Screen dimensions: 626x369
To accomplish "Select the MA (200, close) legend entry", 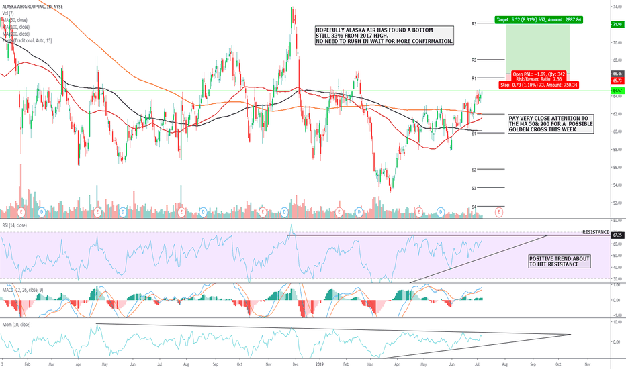I will click(16, 34).
